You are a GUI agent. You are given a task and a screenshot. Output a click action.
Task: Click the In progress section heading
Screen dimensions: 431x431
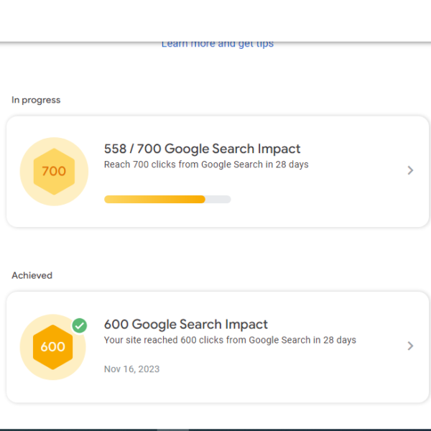(x=36, y=100)
